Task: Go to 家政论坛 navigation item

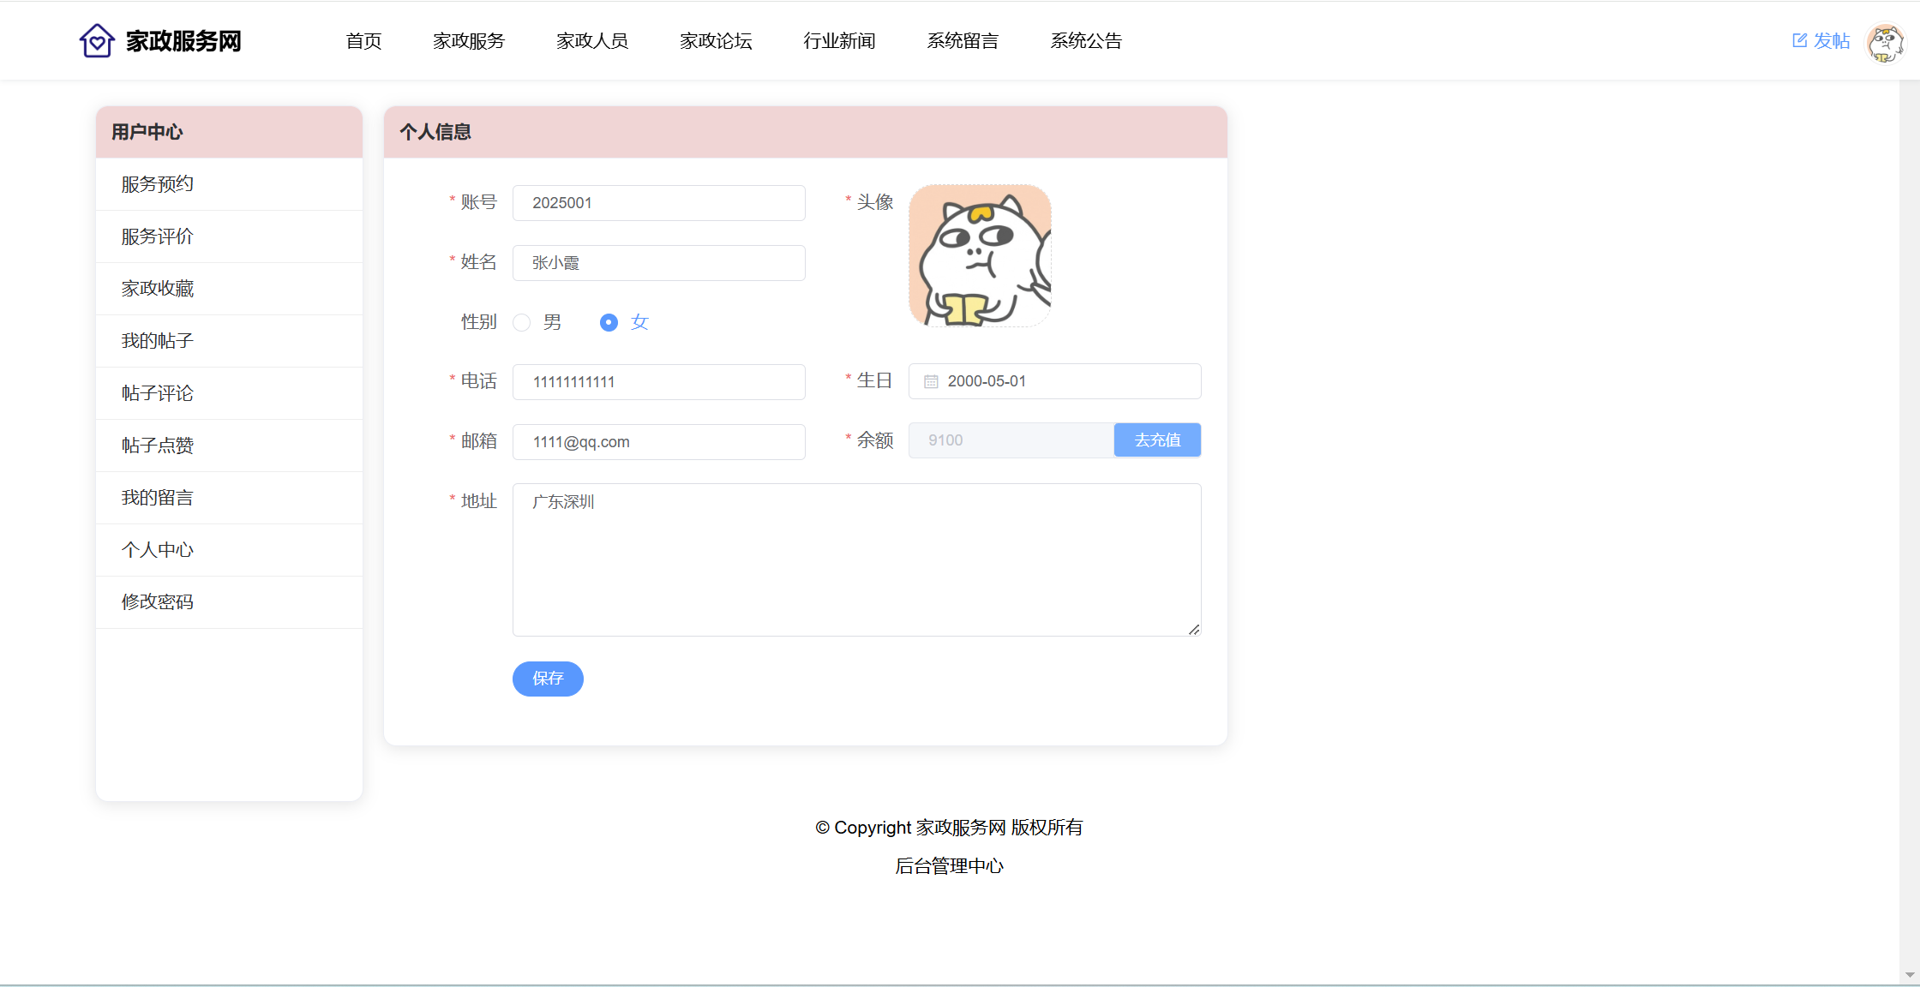Action: pos(716,41)
